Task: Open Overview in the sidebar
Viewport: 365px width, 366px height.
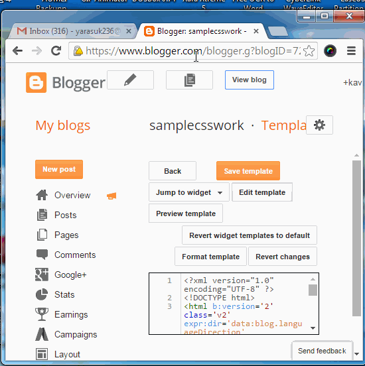Action: click(72, 195)
